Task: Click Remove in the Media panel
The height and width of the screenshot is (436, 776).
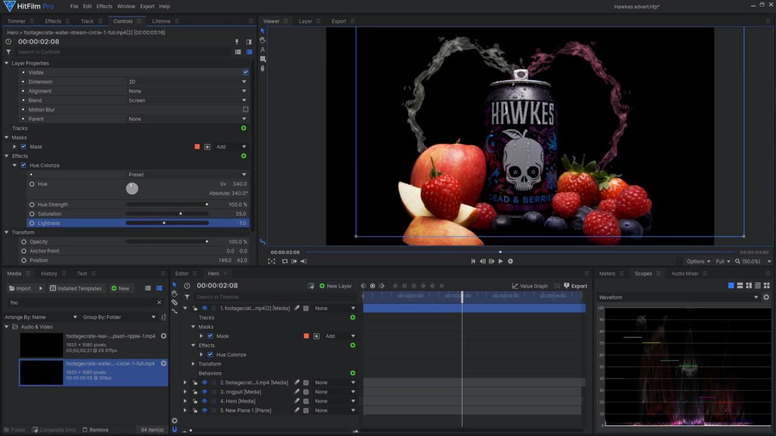Action: click(x=95, y=430)
